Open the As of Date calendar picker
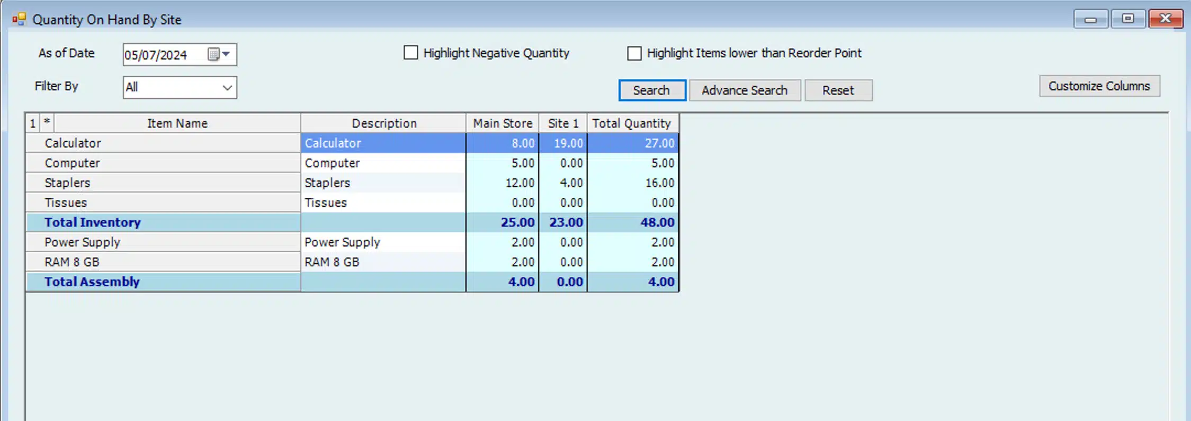Screen dimensions: 1191x421 (219, 54)
